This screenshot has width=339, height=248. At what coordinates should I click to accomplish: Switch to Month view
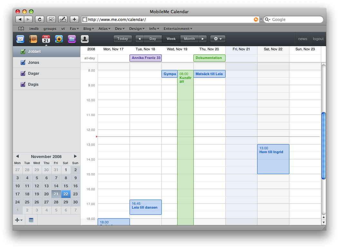click(189, 39)
